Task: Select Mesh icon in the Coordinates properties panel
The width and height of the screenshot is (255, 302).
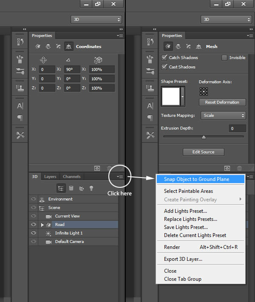Action: [x=38, y=46]
